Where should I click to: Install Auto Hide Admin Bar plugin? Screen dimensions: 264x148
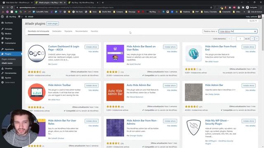[170, 86]
